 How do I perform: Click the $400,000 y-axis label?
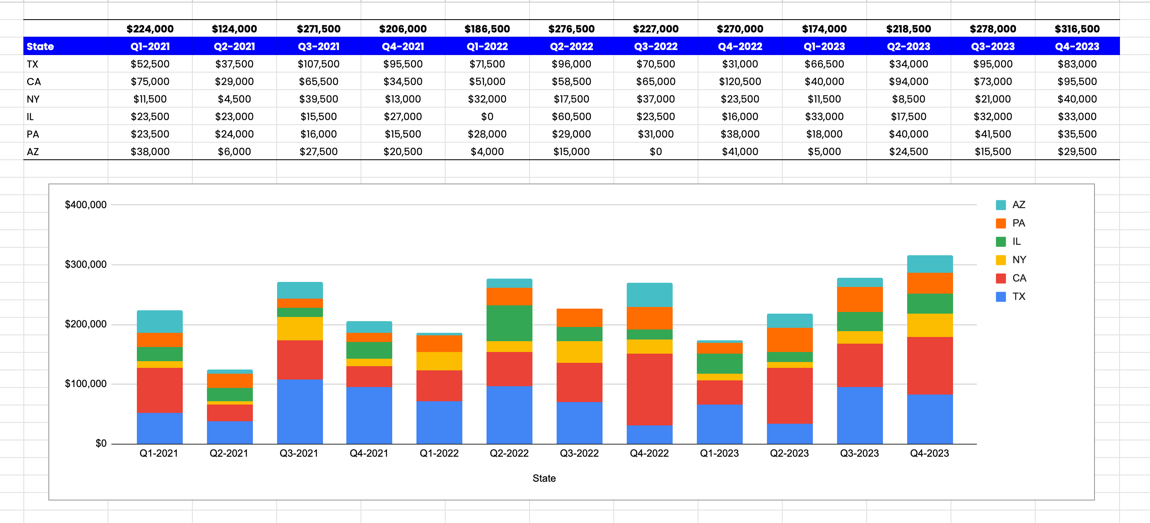(86, 205)
